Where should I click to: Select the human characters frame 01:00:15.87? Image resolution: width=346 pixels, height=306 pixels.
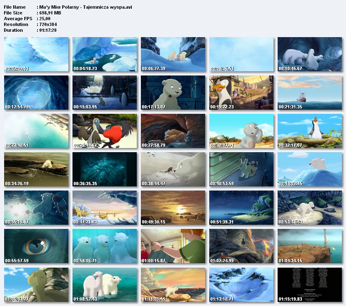point(173,246)
